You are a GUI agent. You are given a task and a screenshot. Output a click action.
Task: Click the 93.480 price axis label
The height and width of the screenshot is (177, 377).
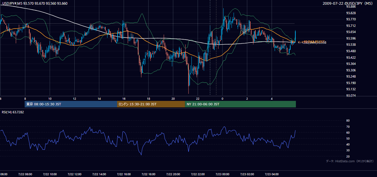tap(351, 51)
